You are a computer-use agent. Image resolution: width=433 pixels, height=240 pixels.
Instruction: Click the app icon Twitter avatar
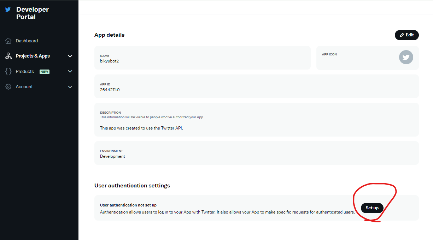pos(406,58)
